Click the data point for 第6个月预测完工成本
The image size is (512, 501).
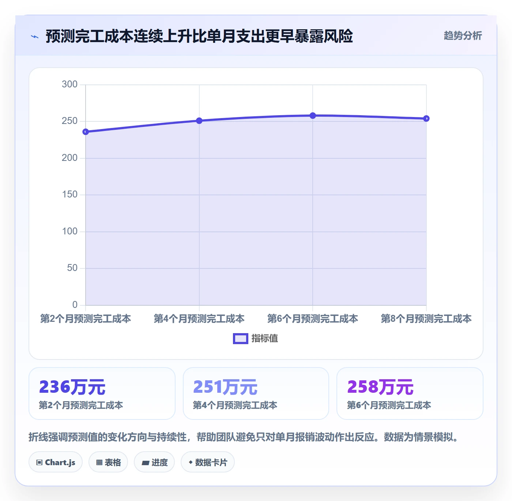313,116
